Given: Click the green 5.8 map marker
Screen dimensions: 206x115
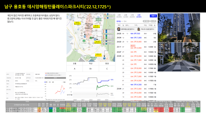Looking at the screenshot, I should point(91,38).
